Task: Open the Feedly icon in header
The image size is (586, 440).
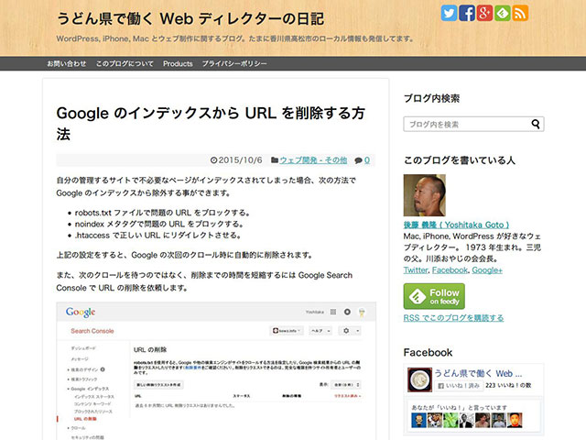Action: coord(503,13)
